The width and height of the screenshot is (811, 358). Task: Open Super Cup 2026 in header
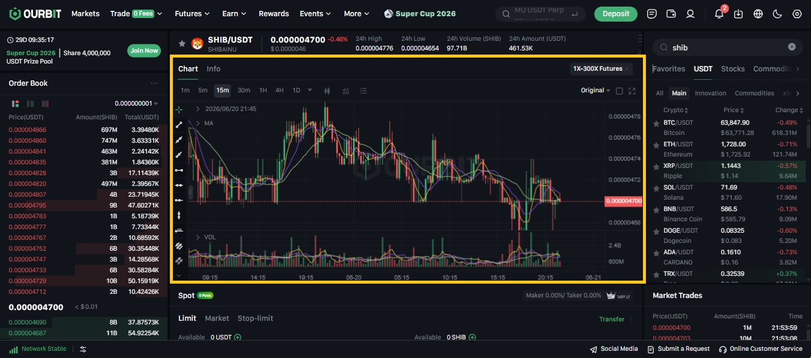[x=420, y=14]
